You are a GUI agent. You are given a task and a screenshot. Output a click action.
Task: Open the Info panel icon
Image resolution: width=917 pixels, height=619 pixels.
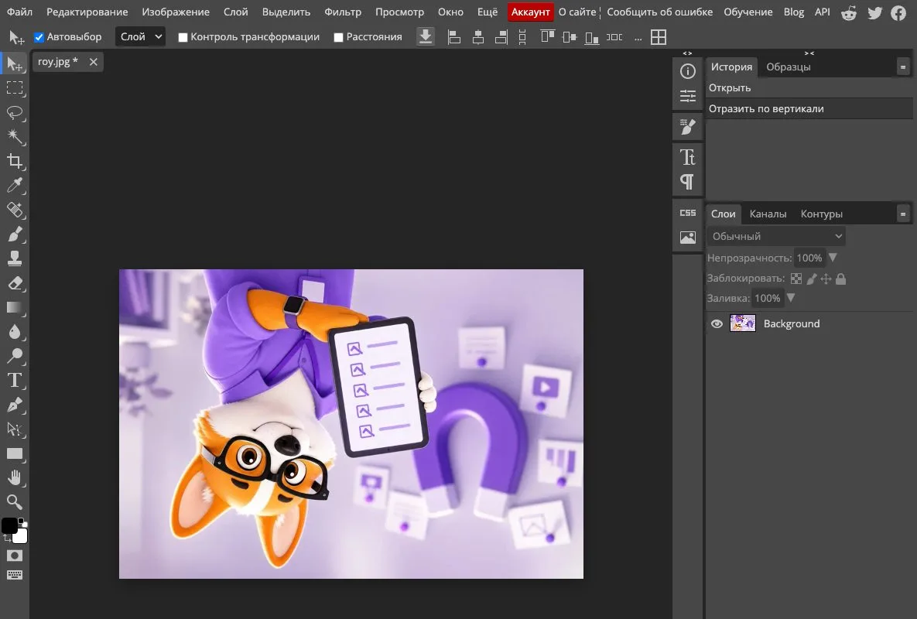pos(688,71)
